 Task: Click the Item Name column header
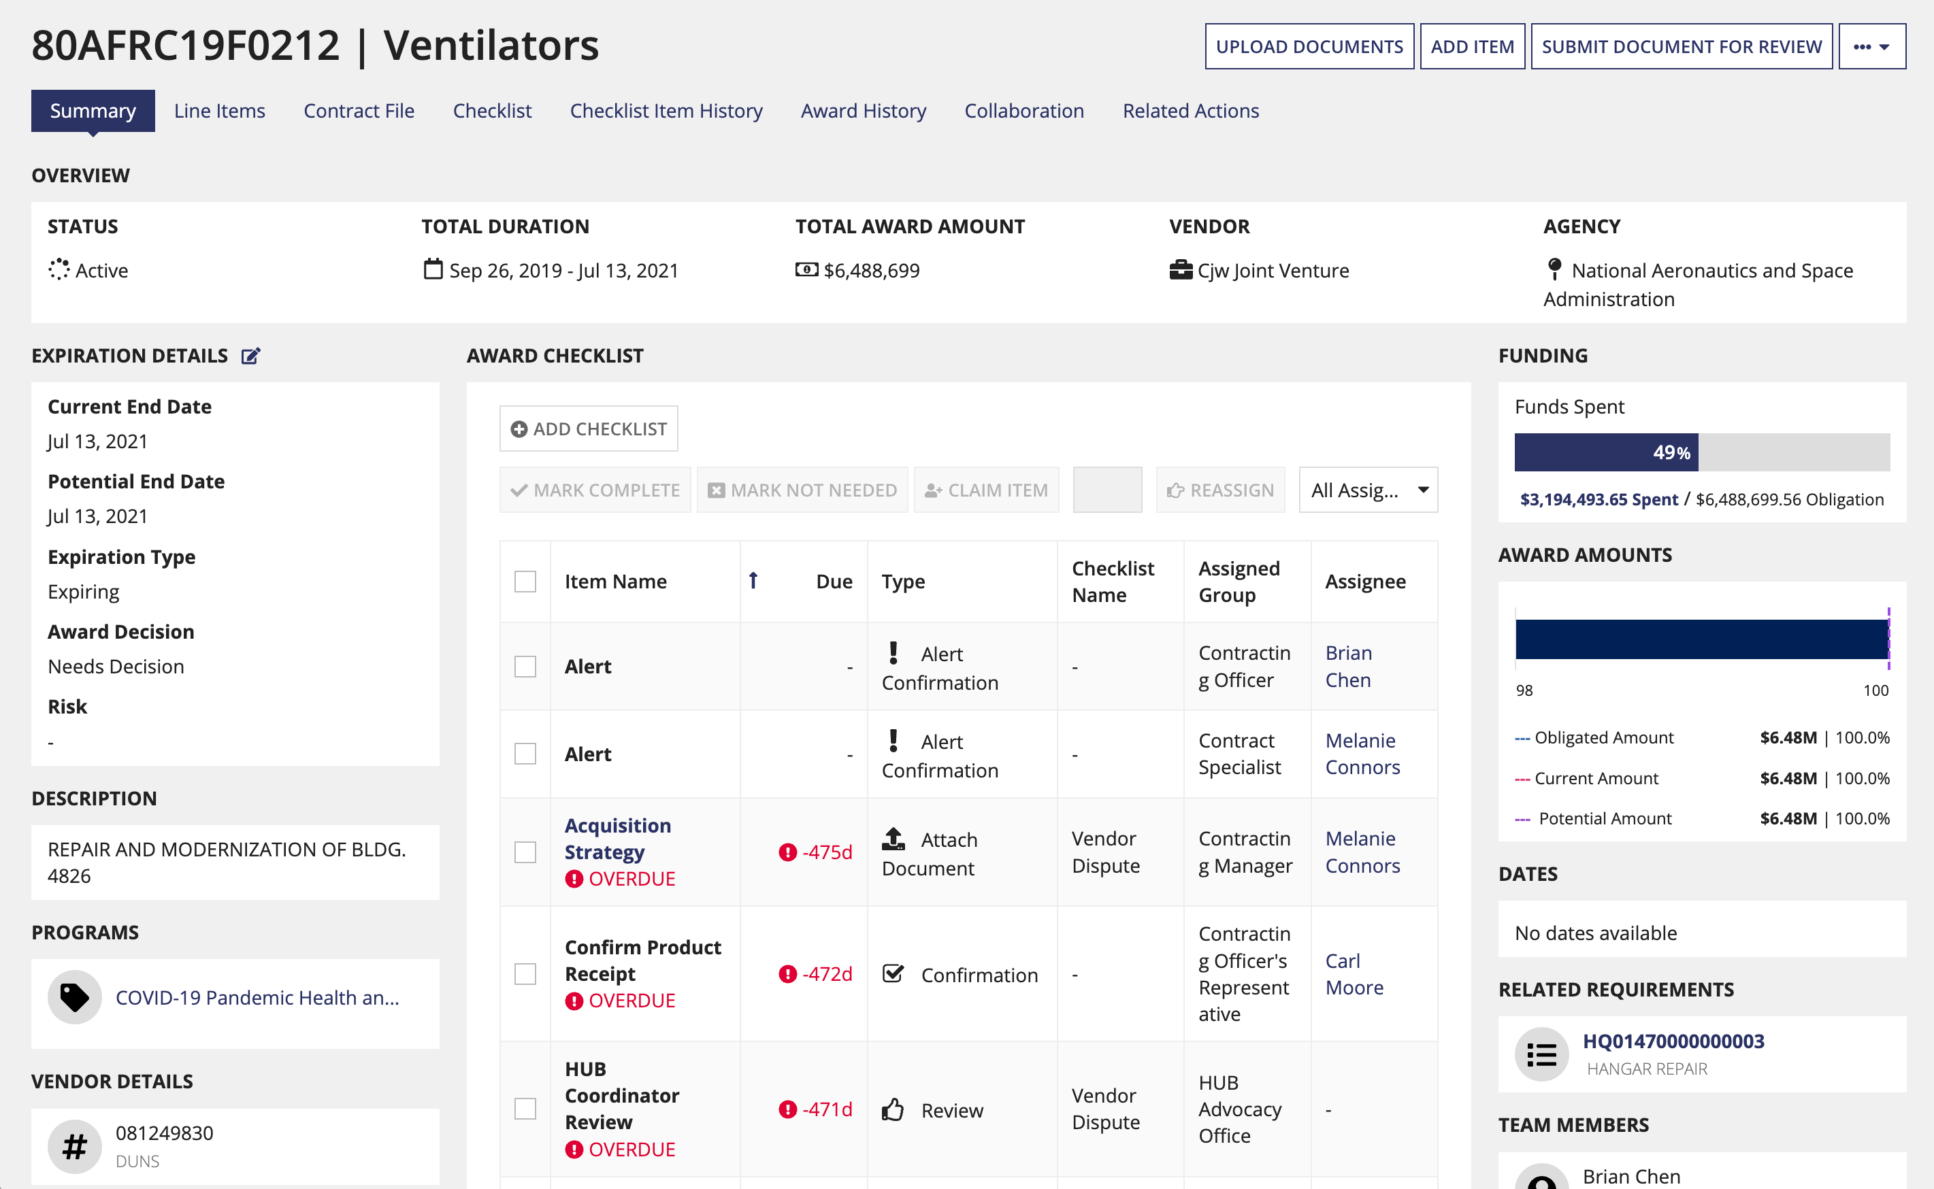(x=616, y=582)
